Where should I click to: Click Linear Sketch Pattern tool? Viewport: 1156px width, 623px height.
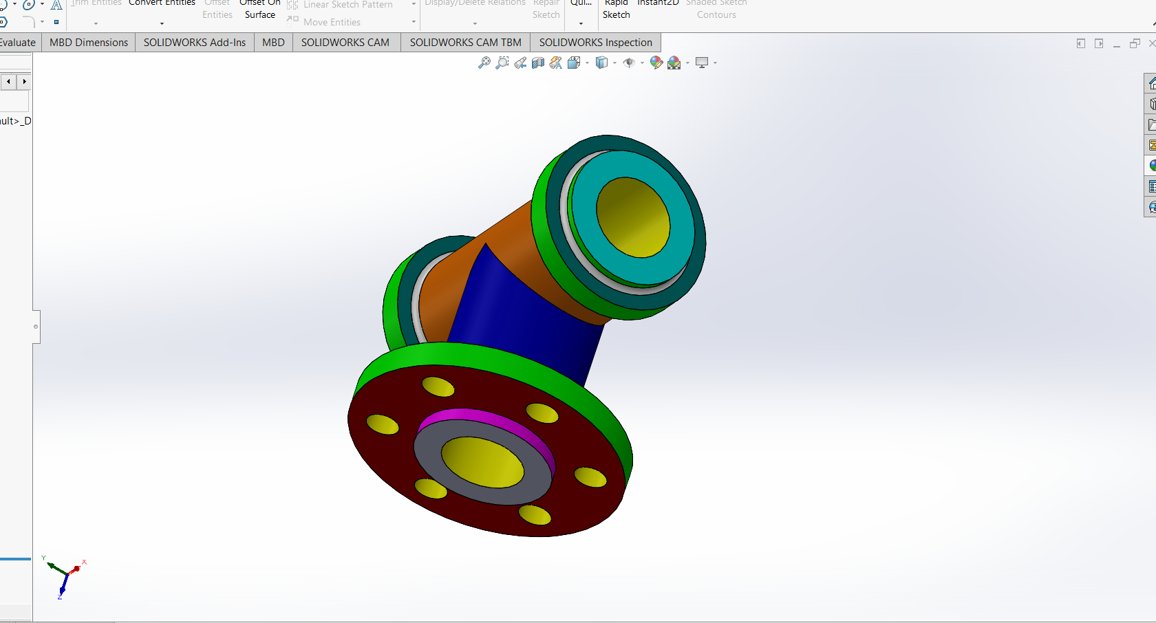[x=341, y=5]
